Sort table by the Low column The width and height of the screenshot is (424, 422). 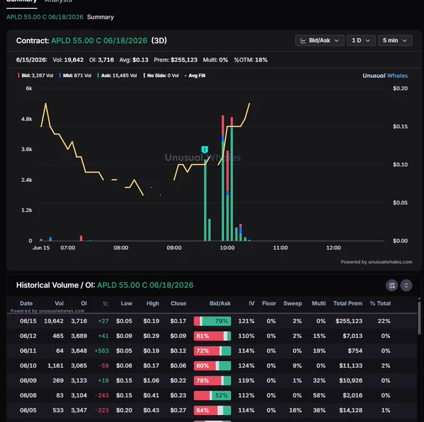click(x=127, y=304)
